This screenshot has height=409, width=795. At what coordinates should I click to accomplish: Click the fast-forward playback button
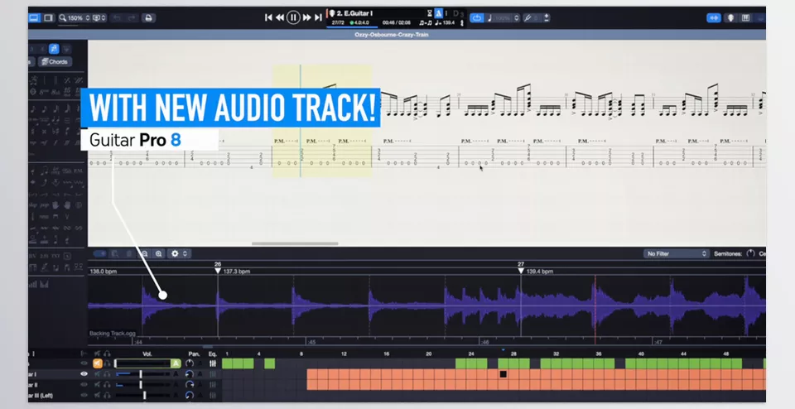(306, 17)
